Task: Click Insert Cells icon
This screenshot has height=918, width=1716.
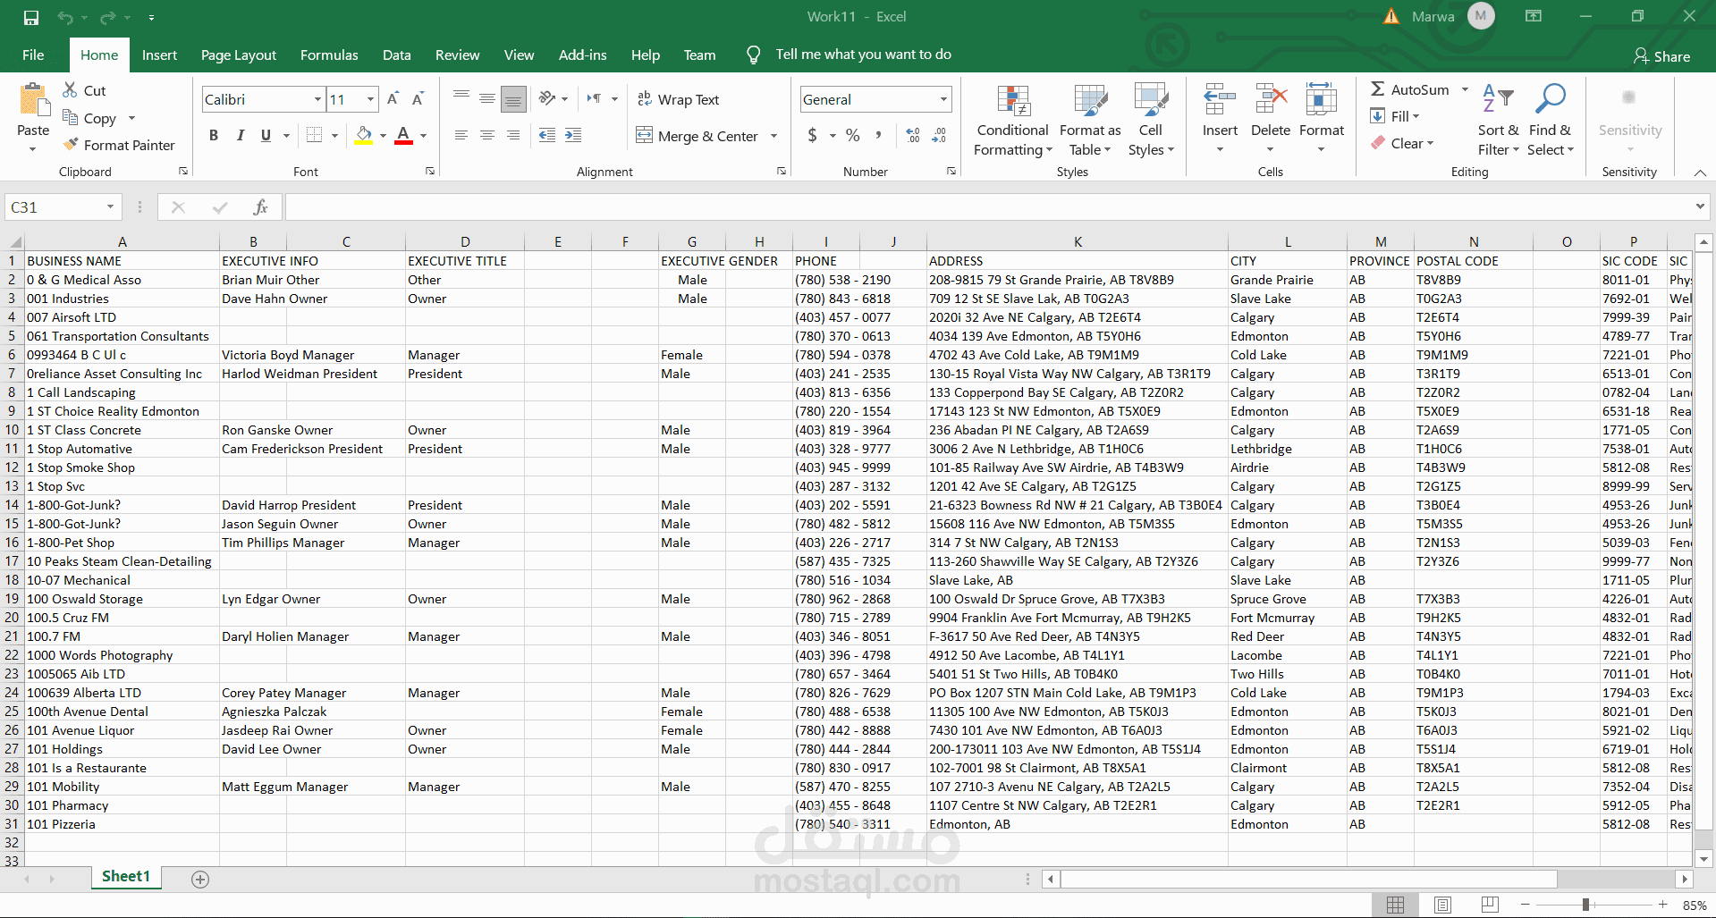Action: (1220, 100)
